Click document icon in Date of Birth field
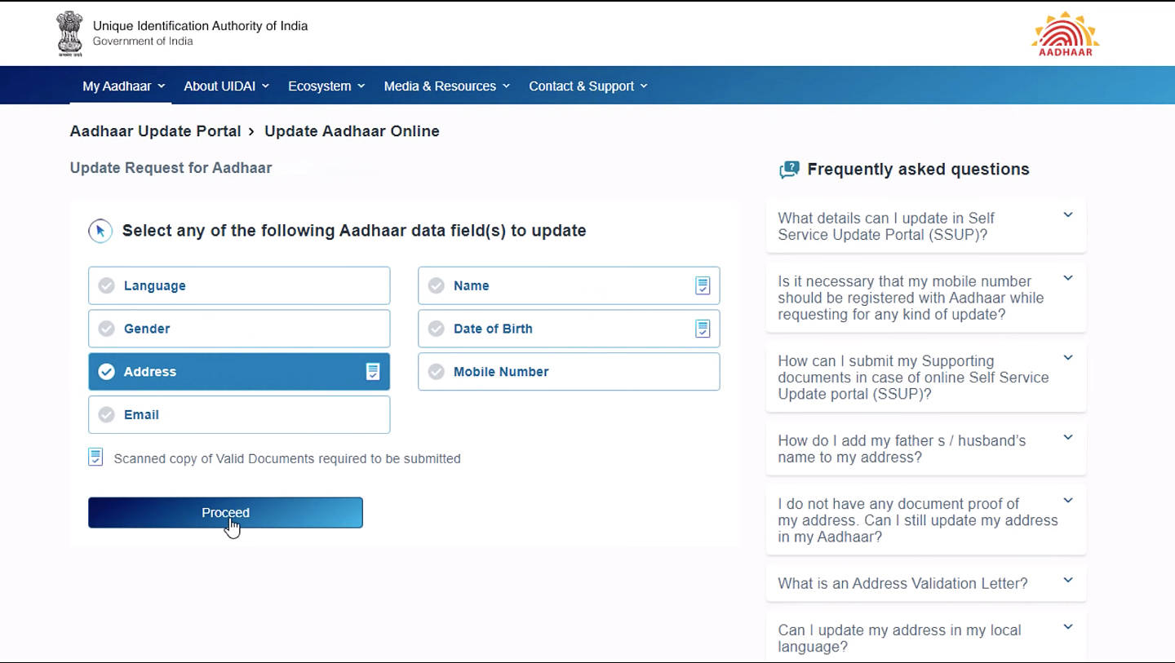 point(702,329)
